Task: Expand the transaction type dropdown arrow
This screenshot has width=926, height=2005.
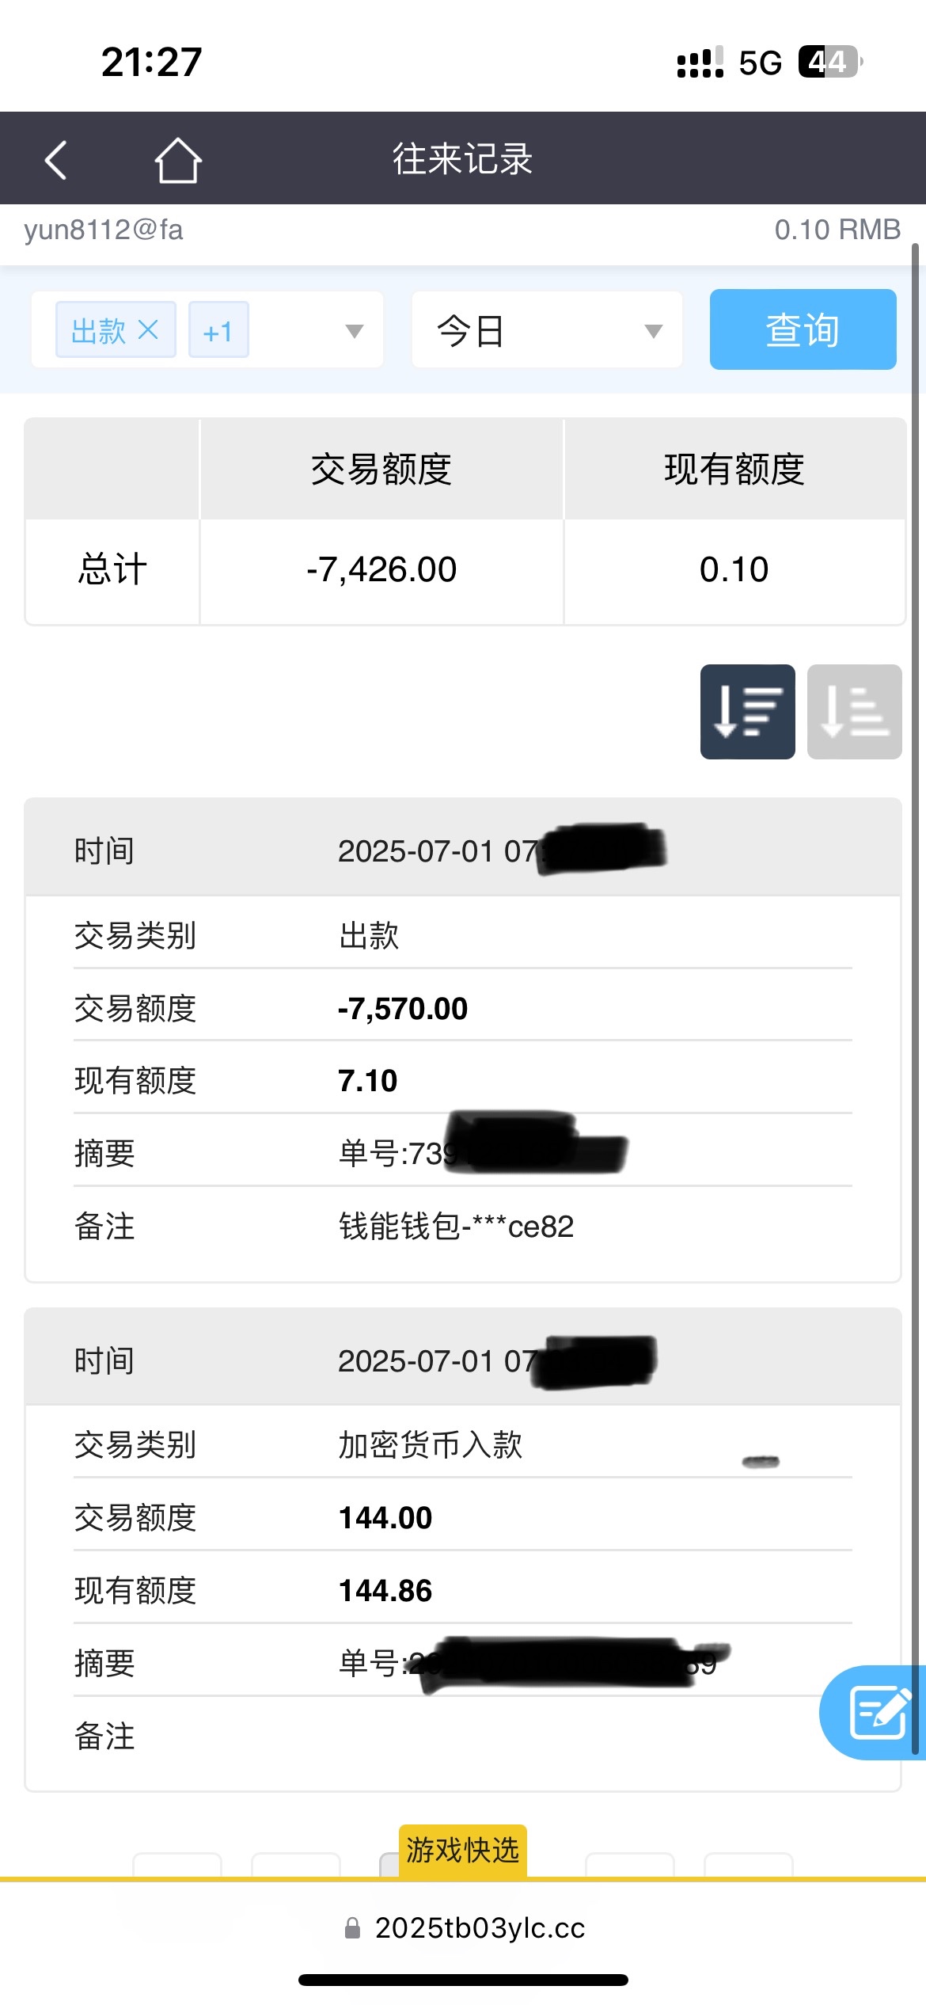Action: pyautogui.click(x=355, y=331)
